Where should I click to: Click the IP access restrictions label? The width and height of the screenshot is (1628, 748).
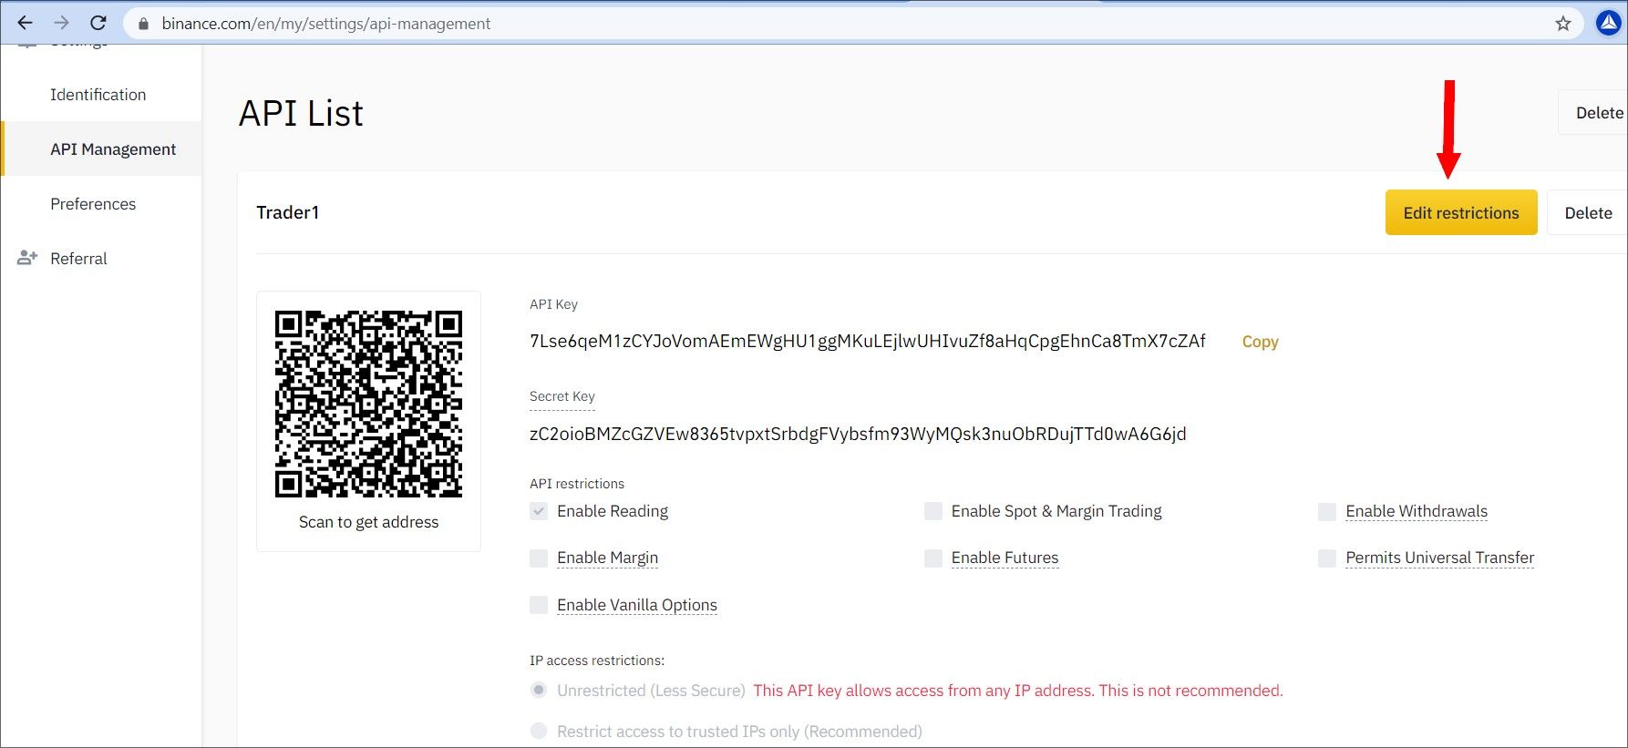tap(597, 661)
